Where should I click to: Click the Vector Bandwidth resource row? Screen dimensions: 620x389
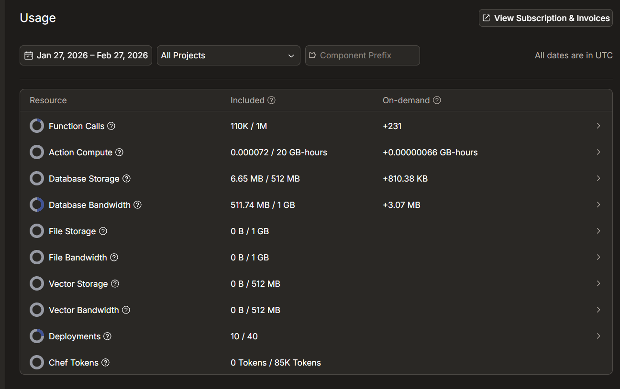316,310
